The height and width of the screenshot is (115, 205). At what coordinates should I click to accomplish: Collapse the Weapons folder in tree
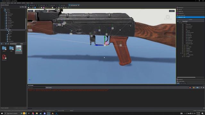pos(4,11)
